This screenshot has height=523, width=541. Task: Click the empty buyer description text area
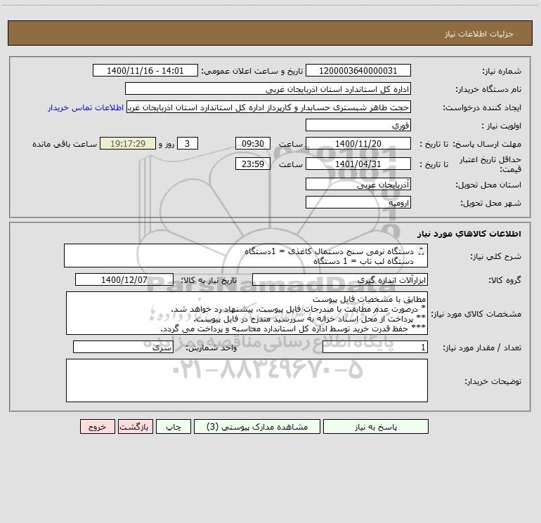247,380
